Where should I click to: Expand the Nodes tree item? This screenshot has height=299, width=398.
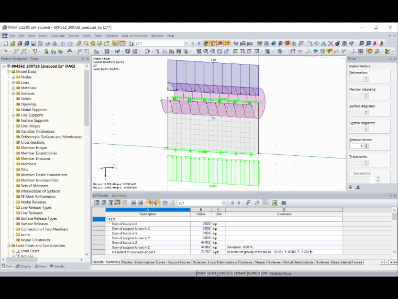(13, 77)
